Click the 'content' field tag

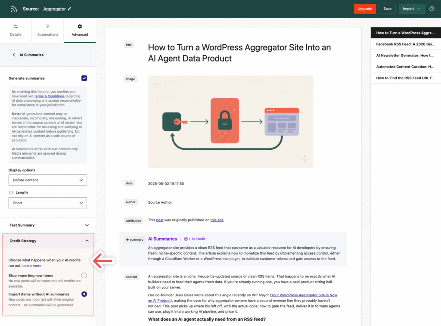click(131, 277)
